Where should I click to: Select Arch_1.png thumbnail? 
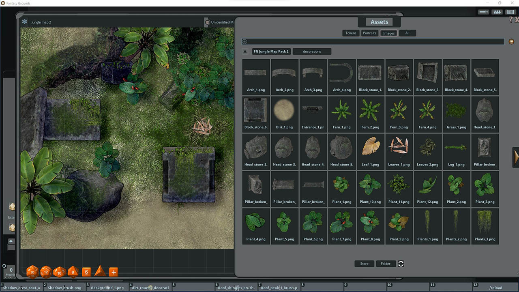click(256, 77)
